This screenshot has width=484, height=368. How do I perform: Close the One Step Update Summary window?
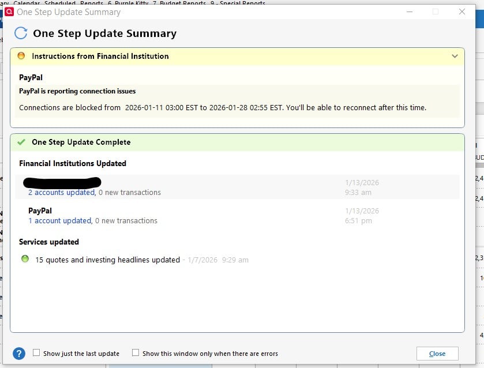[x=462, y=12]
